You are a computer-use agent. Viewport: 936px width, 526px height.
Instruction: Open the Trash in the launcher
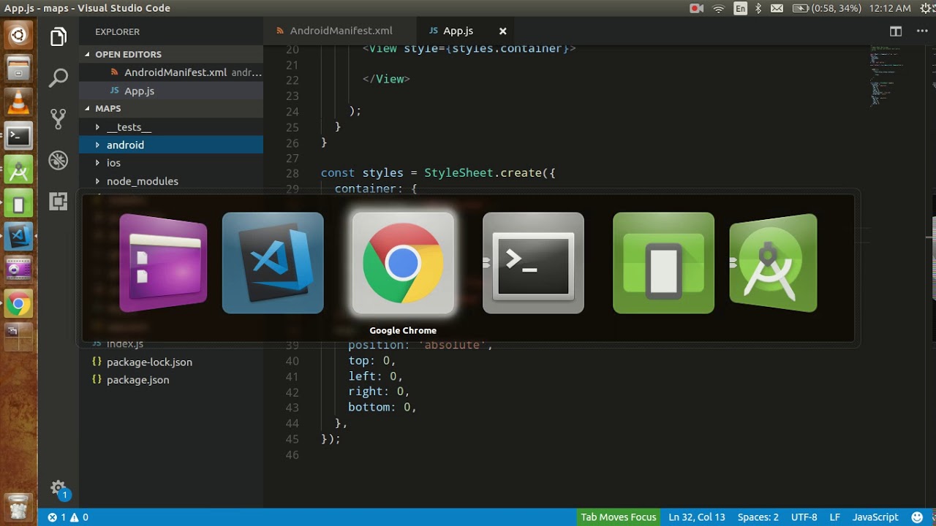coord(19,506)
